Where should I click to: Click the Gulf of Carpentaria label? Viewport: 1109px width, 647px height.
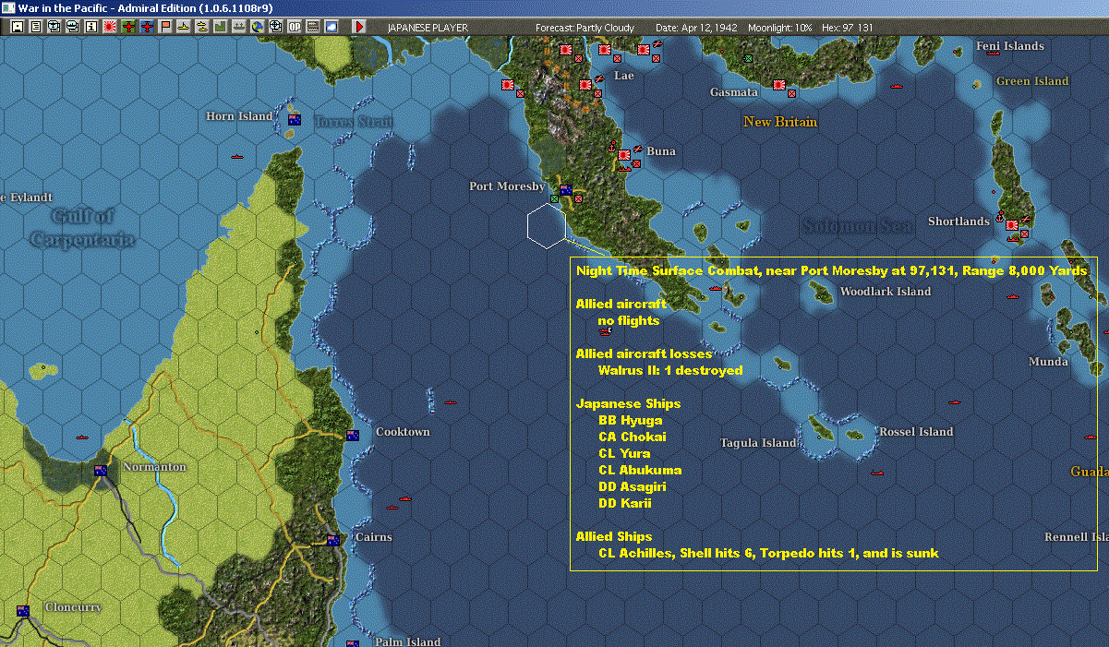coord(81,228)
